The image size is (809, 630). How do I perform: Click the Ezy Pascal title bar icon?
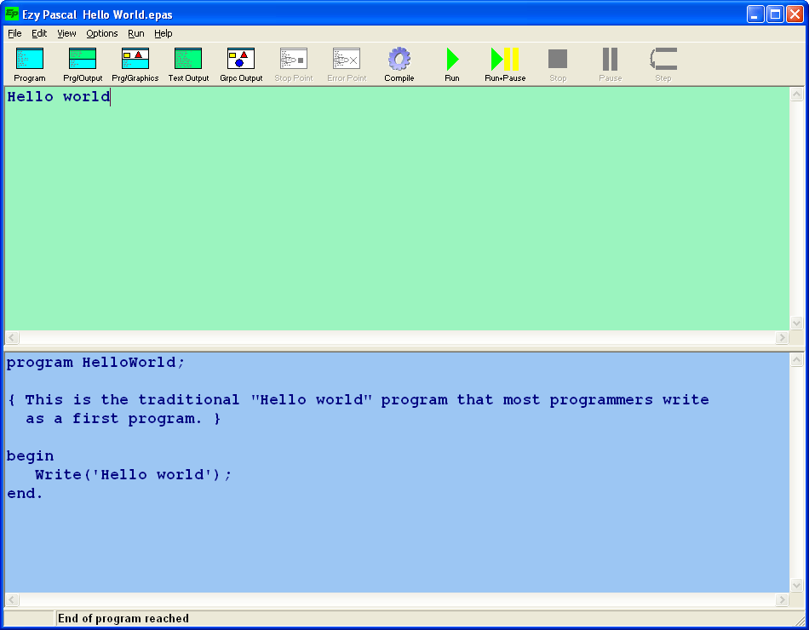12,13
